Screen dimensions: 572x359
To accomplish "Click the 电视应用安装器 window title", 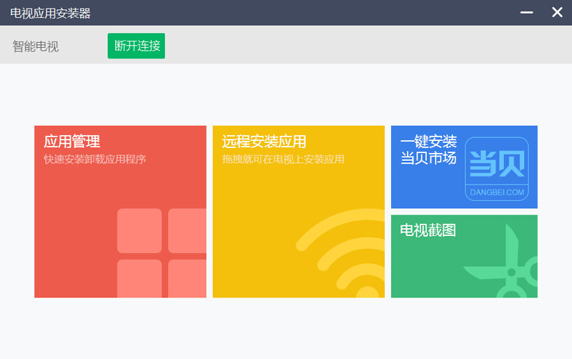I will 50,13.
